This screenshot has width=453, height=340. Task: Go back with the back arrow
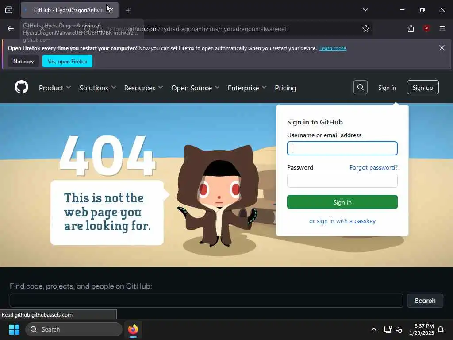pos(11,28)
